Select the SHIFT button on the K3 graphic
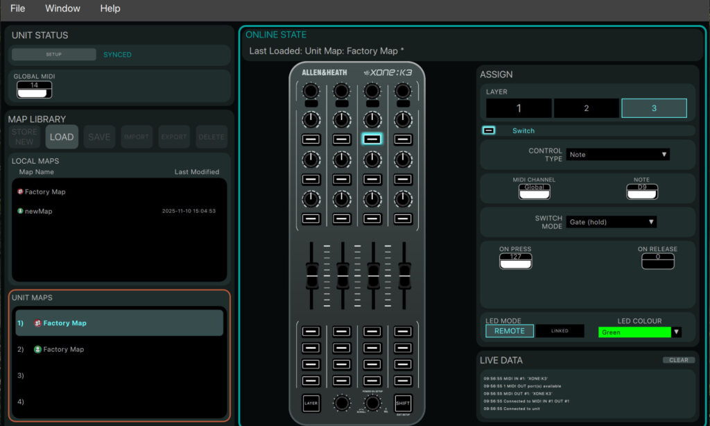 point(402,403)
